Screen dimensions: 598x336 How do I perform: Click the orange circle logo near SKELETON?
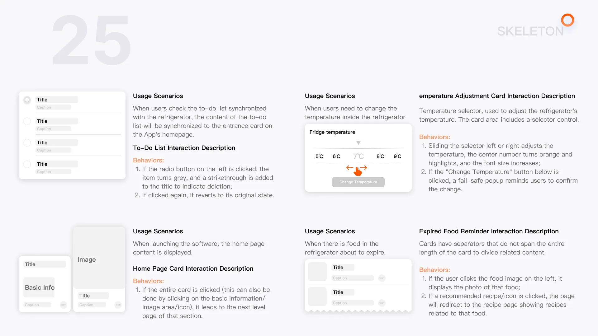click(567, 20)
